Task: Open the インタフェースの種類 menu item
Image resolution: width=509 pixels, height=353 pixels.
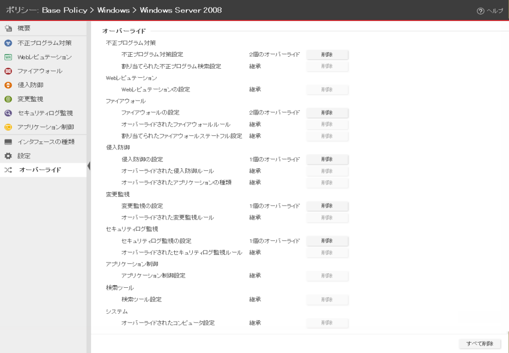Action: pos(46,142)
